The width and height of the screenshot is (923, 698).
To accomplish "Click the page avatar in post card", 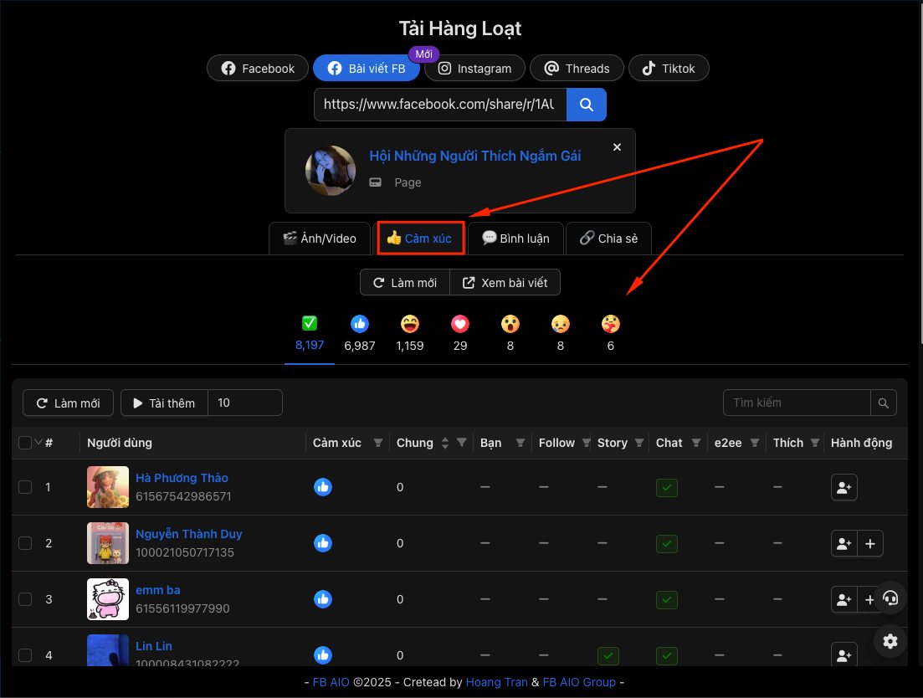I will click(x=331, y=171).
